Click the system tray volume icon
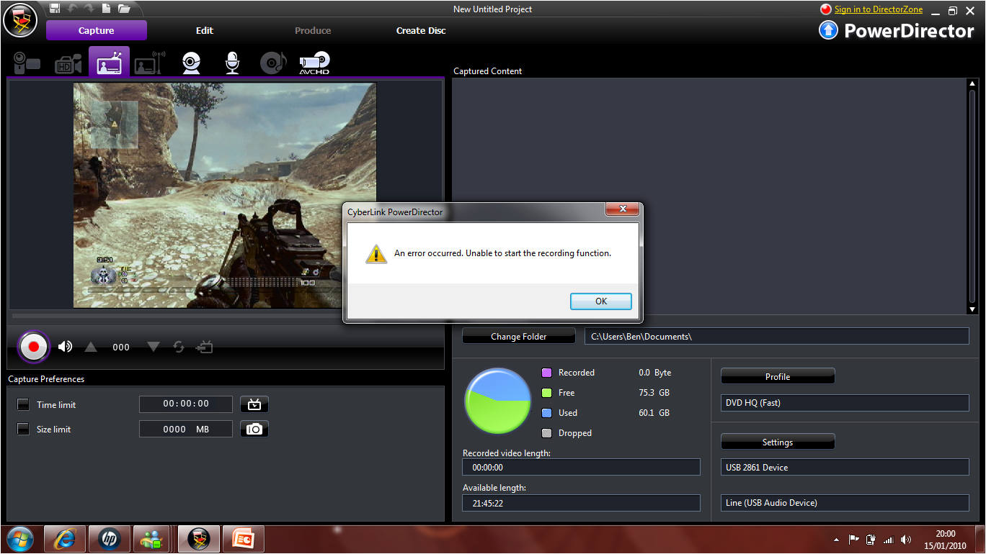Image resolution: width=986 pixels, height=554 pixels. pos(906,540)
